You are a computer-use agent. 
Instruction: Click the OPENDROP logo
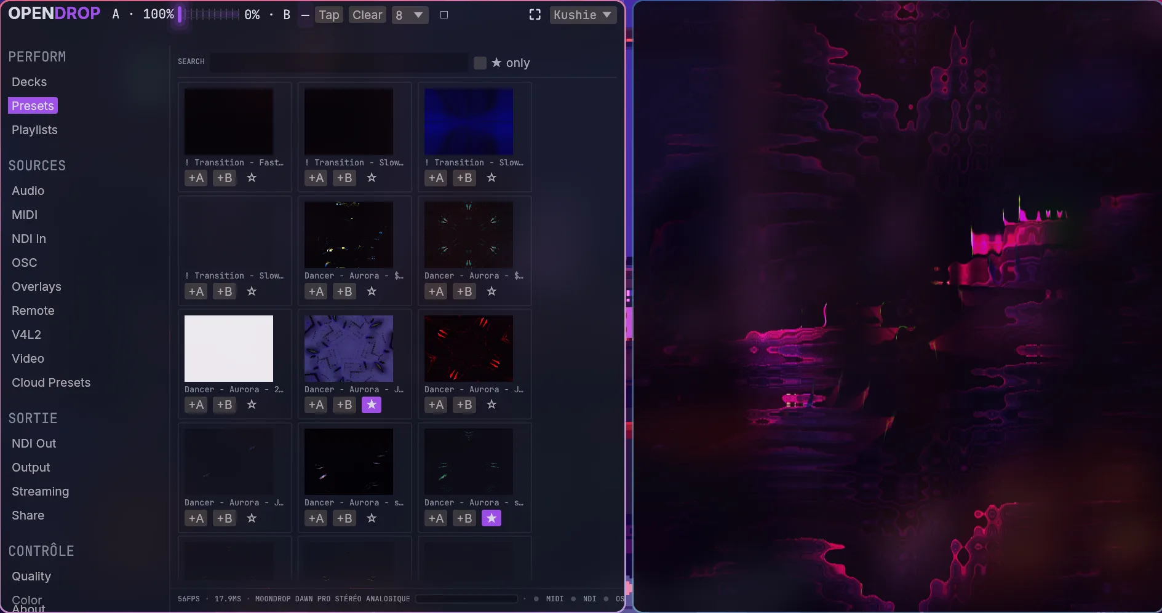[x=54, y=14]
